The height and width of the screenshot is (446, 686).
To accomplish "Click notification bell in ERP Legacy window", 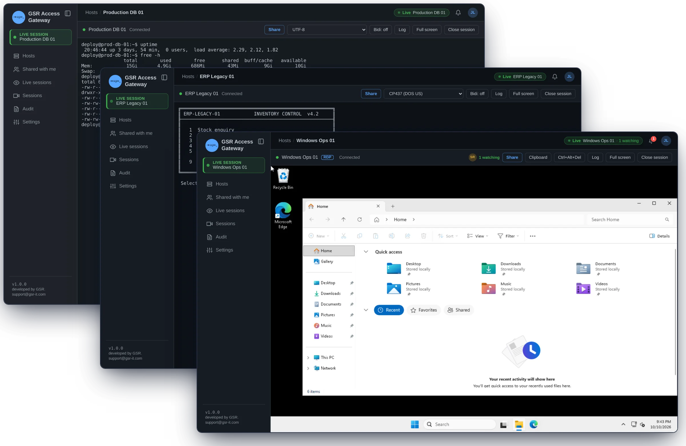I will click(555, 77).
